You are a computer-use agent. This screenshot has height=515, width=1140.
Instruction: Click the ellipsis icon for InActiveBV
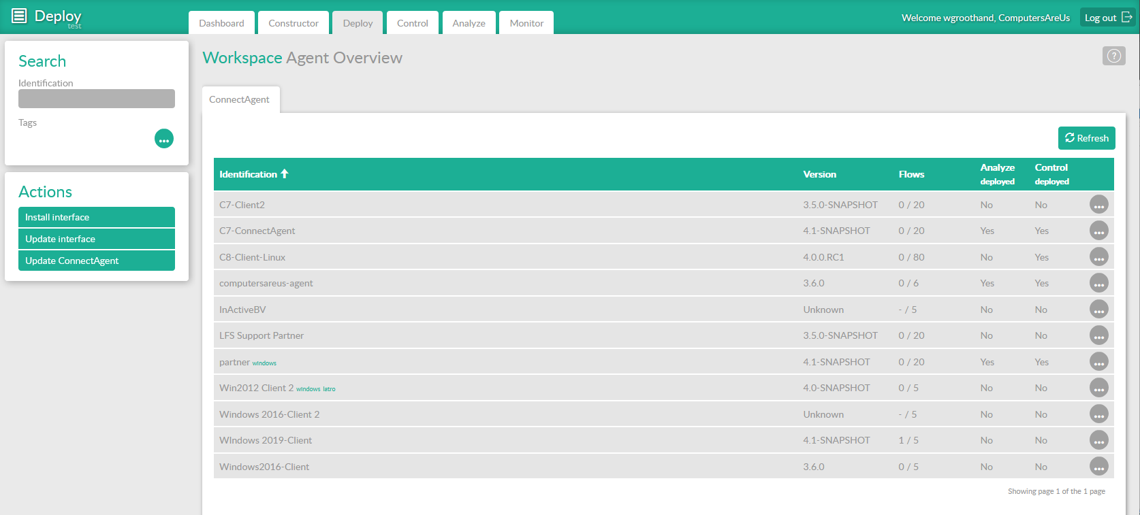[x=1098, y=310]
